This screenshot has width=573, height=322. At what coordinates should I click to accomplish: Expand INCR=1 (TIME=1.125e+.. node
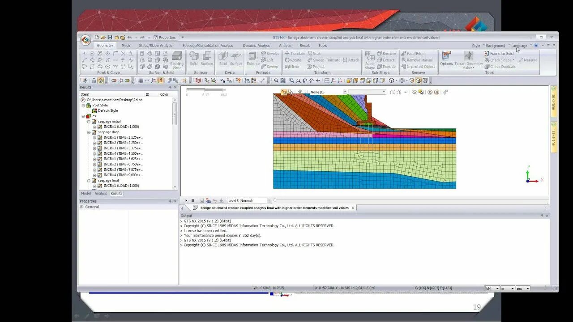point(94,137)
